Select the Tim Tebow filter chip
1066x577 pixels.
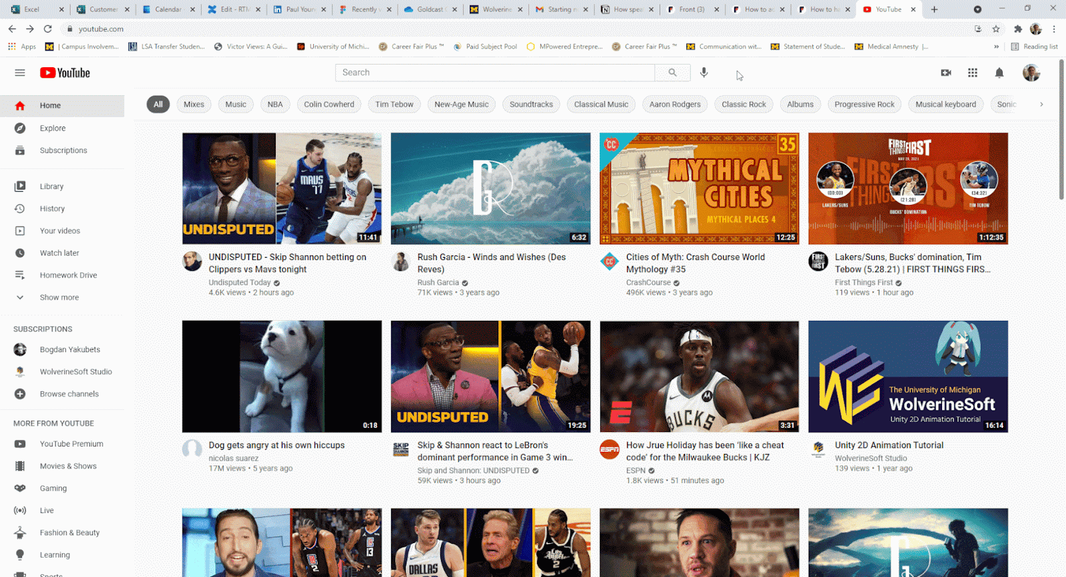pos(394,104)
